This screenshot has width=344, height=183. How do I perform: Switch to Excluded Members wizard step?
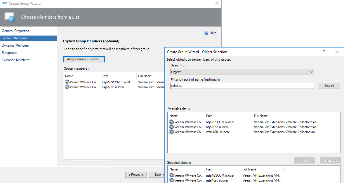[x=15, y=60]
